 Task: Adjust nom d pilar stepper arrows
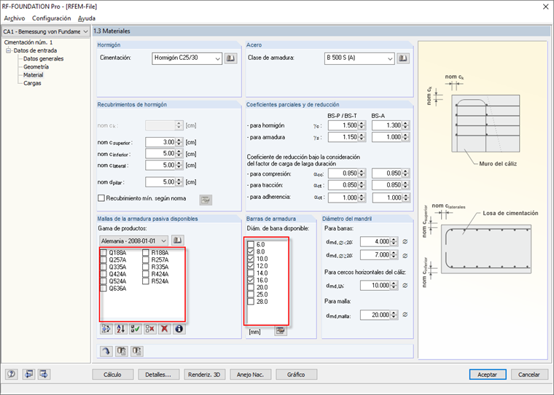pyautogui.click(x=179, y=182)
